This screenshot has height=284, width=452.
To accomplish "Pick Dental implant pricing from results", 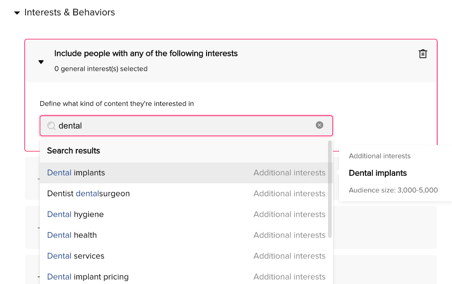I will point(186,277).
